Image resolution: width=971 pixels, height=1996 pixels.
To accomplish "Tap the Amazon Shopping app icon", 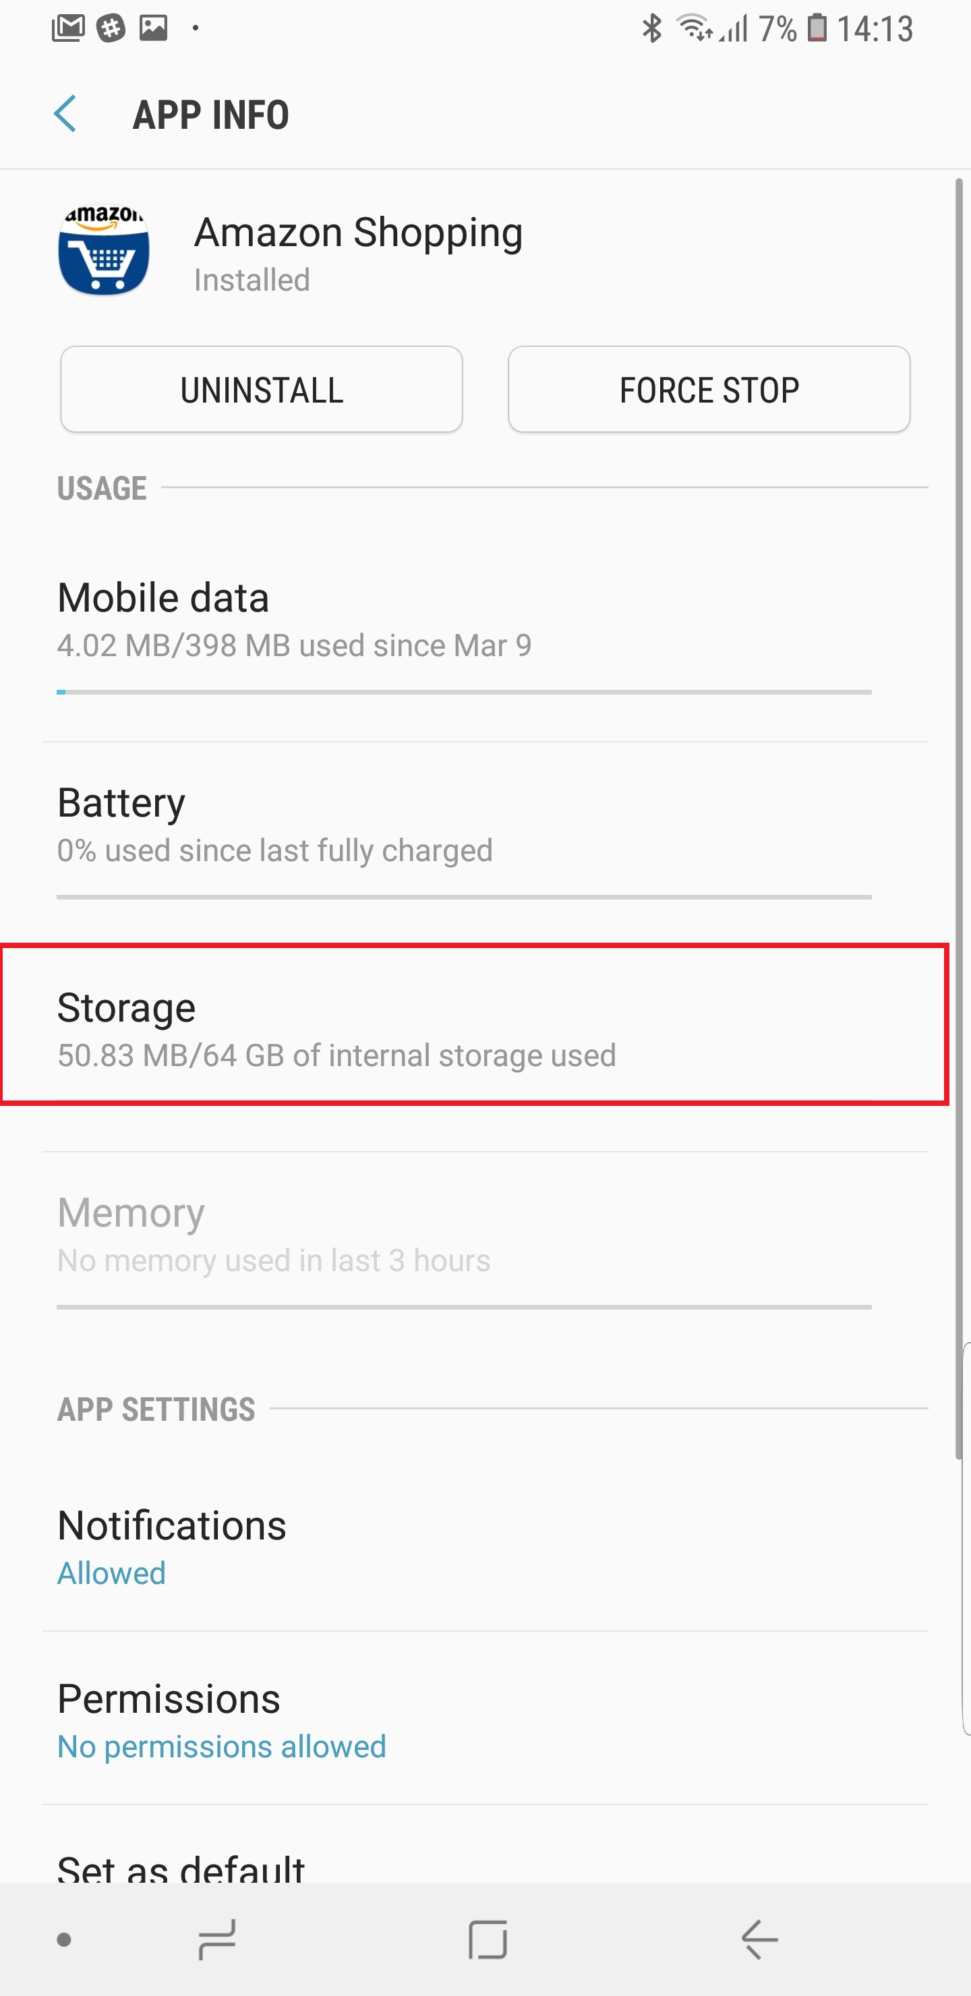I will [x=104, y=250].
